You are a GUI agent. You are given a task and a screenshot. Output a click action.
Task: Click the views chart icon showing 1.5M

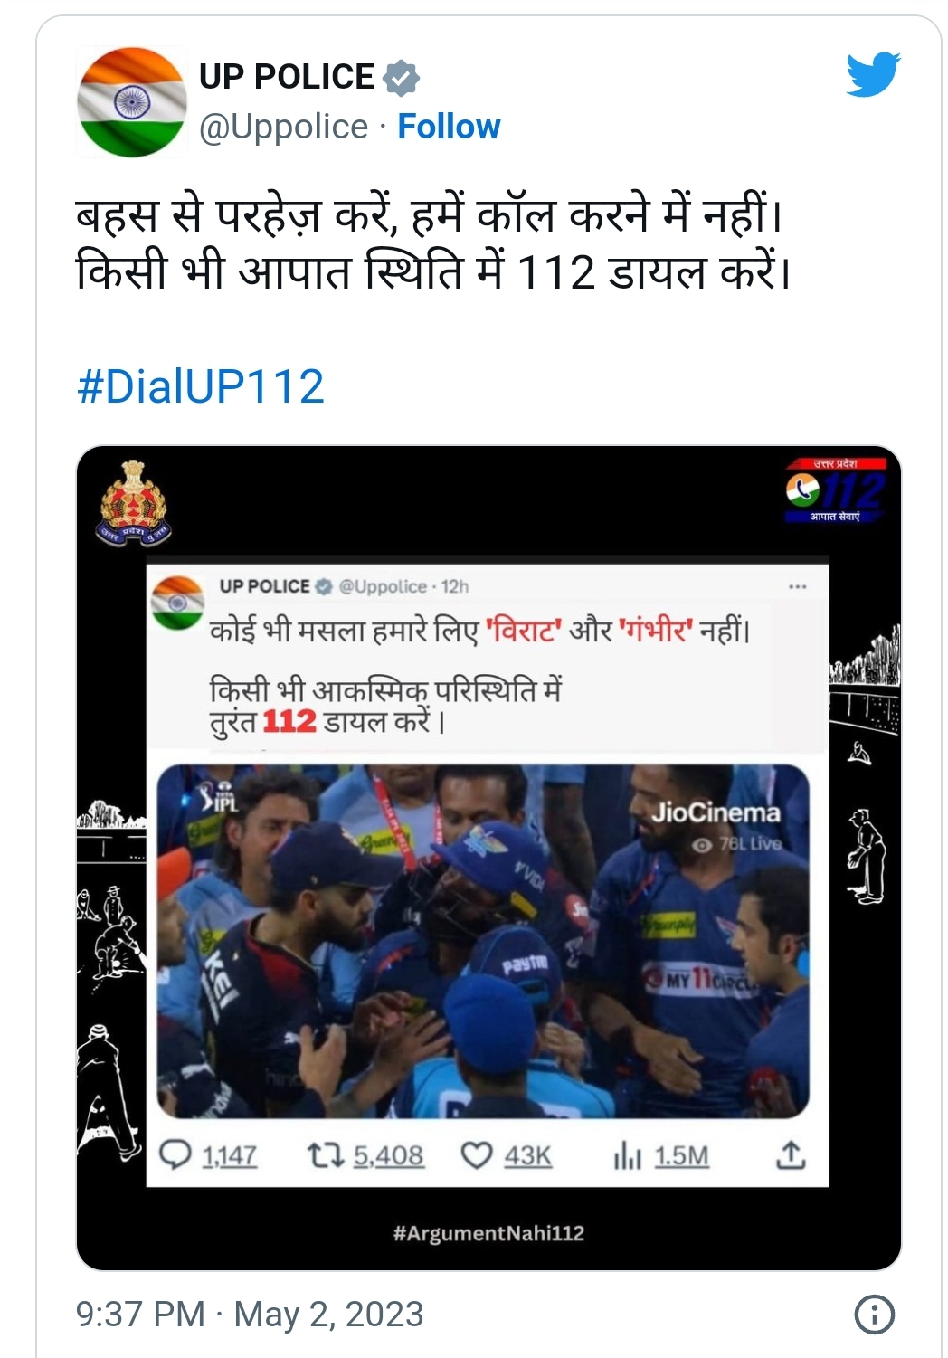tap(627, 1155)
